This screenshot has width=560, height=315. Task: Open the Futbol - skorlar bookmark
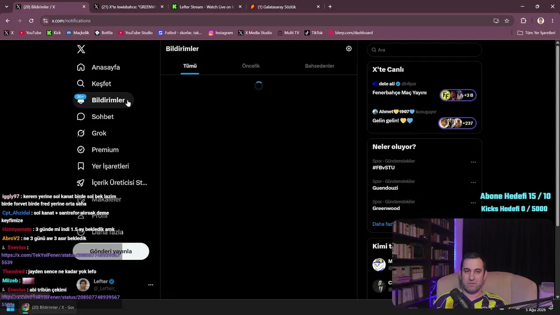[x=180, y=33]
